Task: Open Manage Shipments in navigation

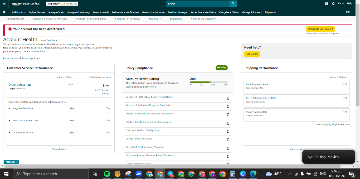Action: 252,12
